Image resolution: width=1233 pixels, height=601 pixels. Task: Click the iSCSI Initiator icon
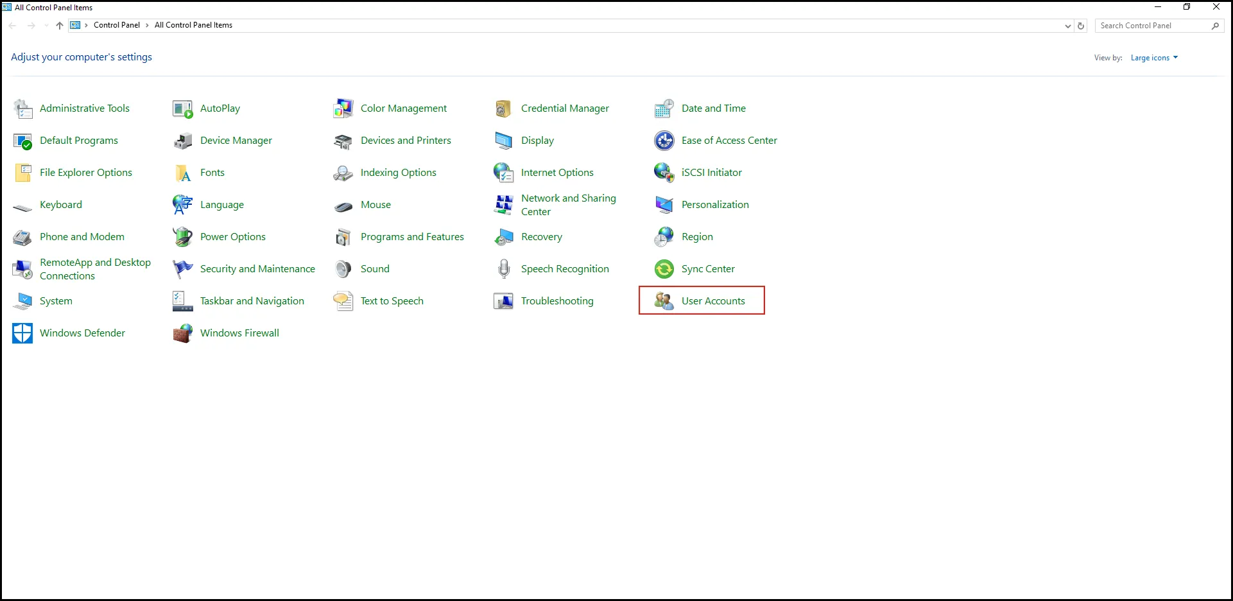click(x=664, y=173)
